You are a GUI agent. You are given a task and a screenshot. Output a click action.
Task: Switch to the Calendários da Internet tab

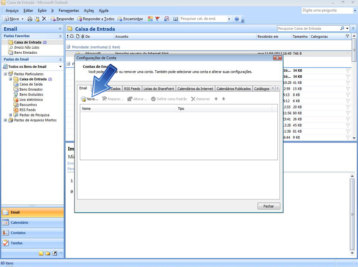195,89
